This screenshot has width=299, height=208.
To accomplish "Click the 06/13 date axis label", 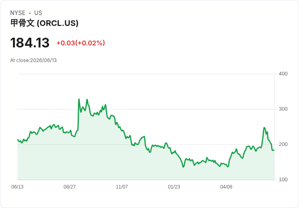I will (x=17, y=187).
